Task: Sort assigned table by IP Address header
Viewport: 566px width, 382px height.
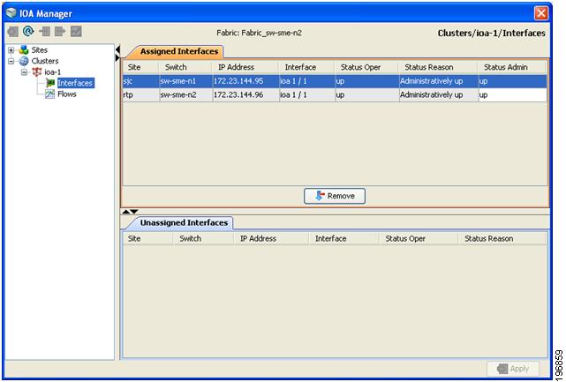Action: pyautogui.click(x=236, y=67)
